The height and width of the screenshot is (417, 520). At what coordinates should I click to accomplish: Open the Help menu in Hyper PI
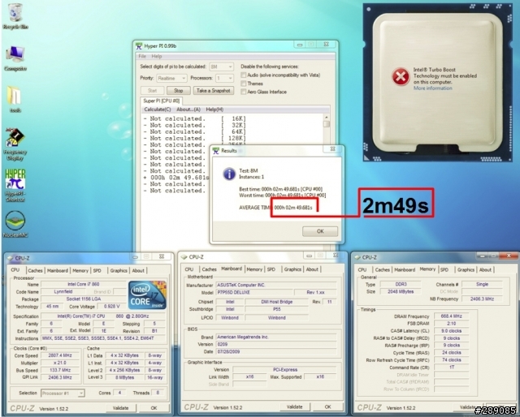(x=157, y=56)
